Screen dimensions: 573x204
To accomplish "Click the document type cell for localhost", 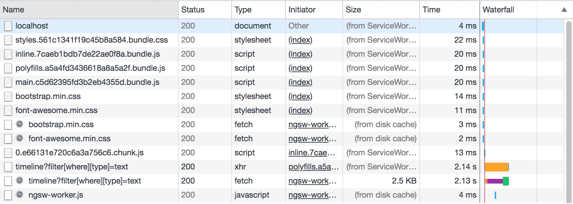I will click(253, 26).
